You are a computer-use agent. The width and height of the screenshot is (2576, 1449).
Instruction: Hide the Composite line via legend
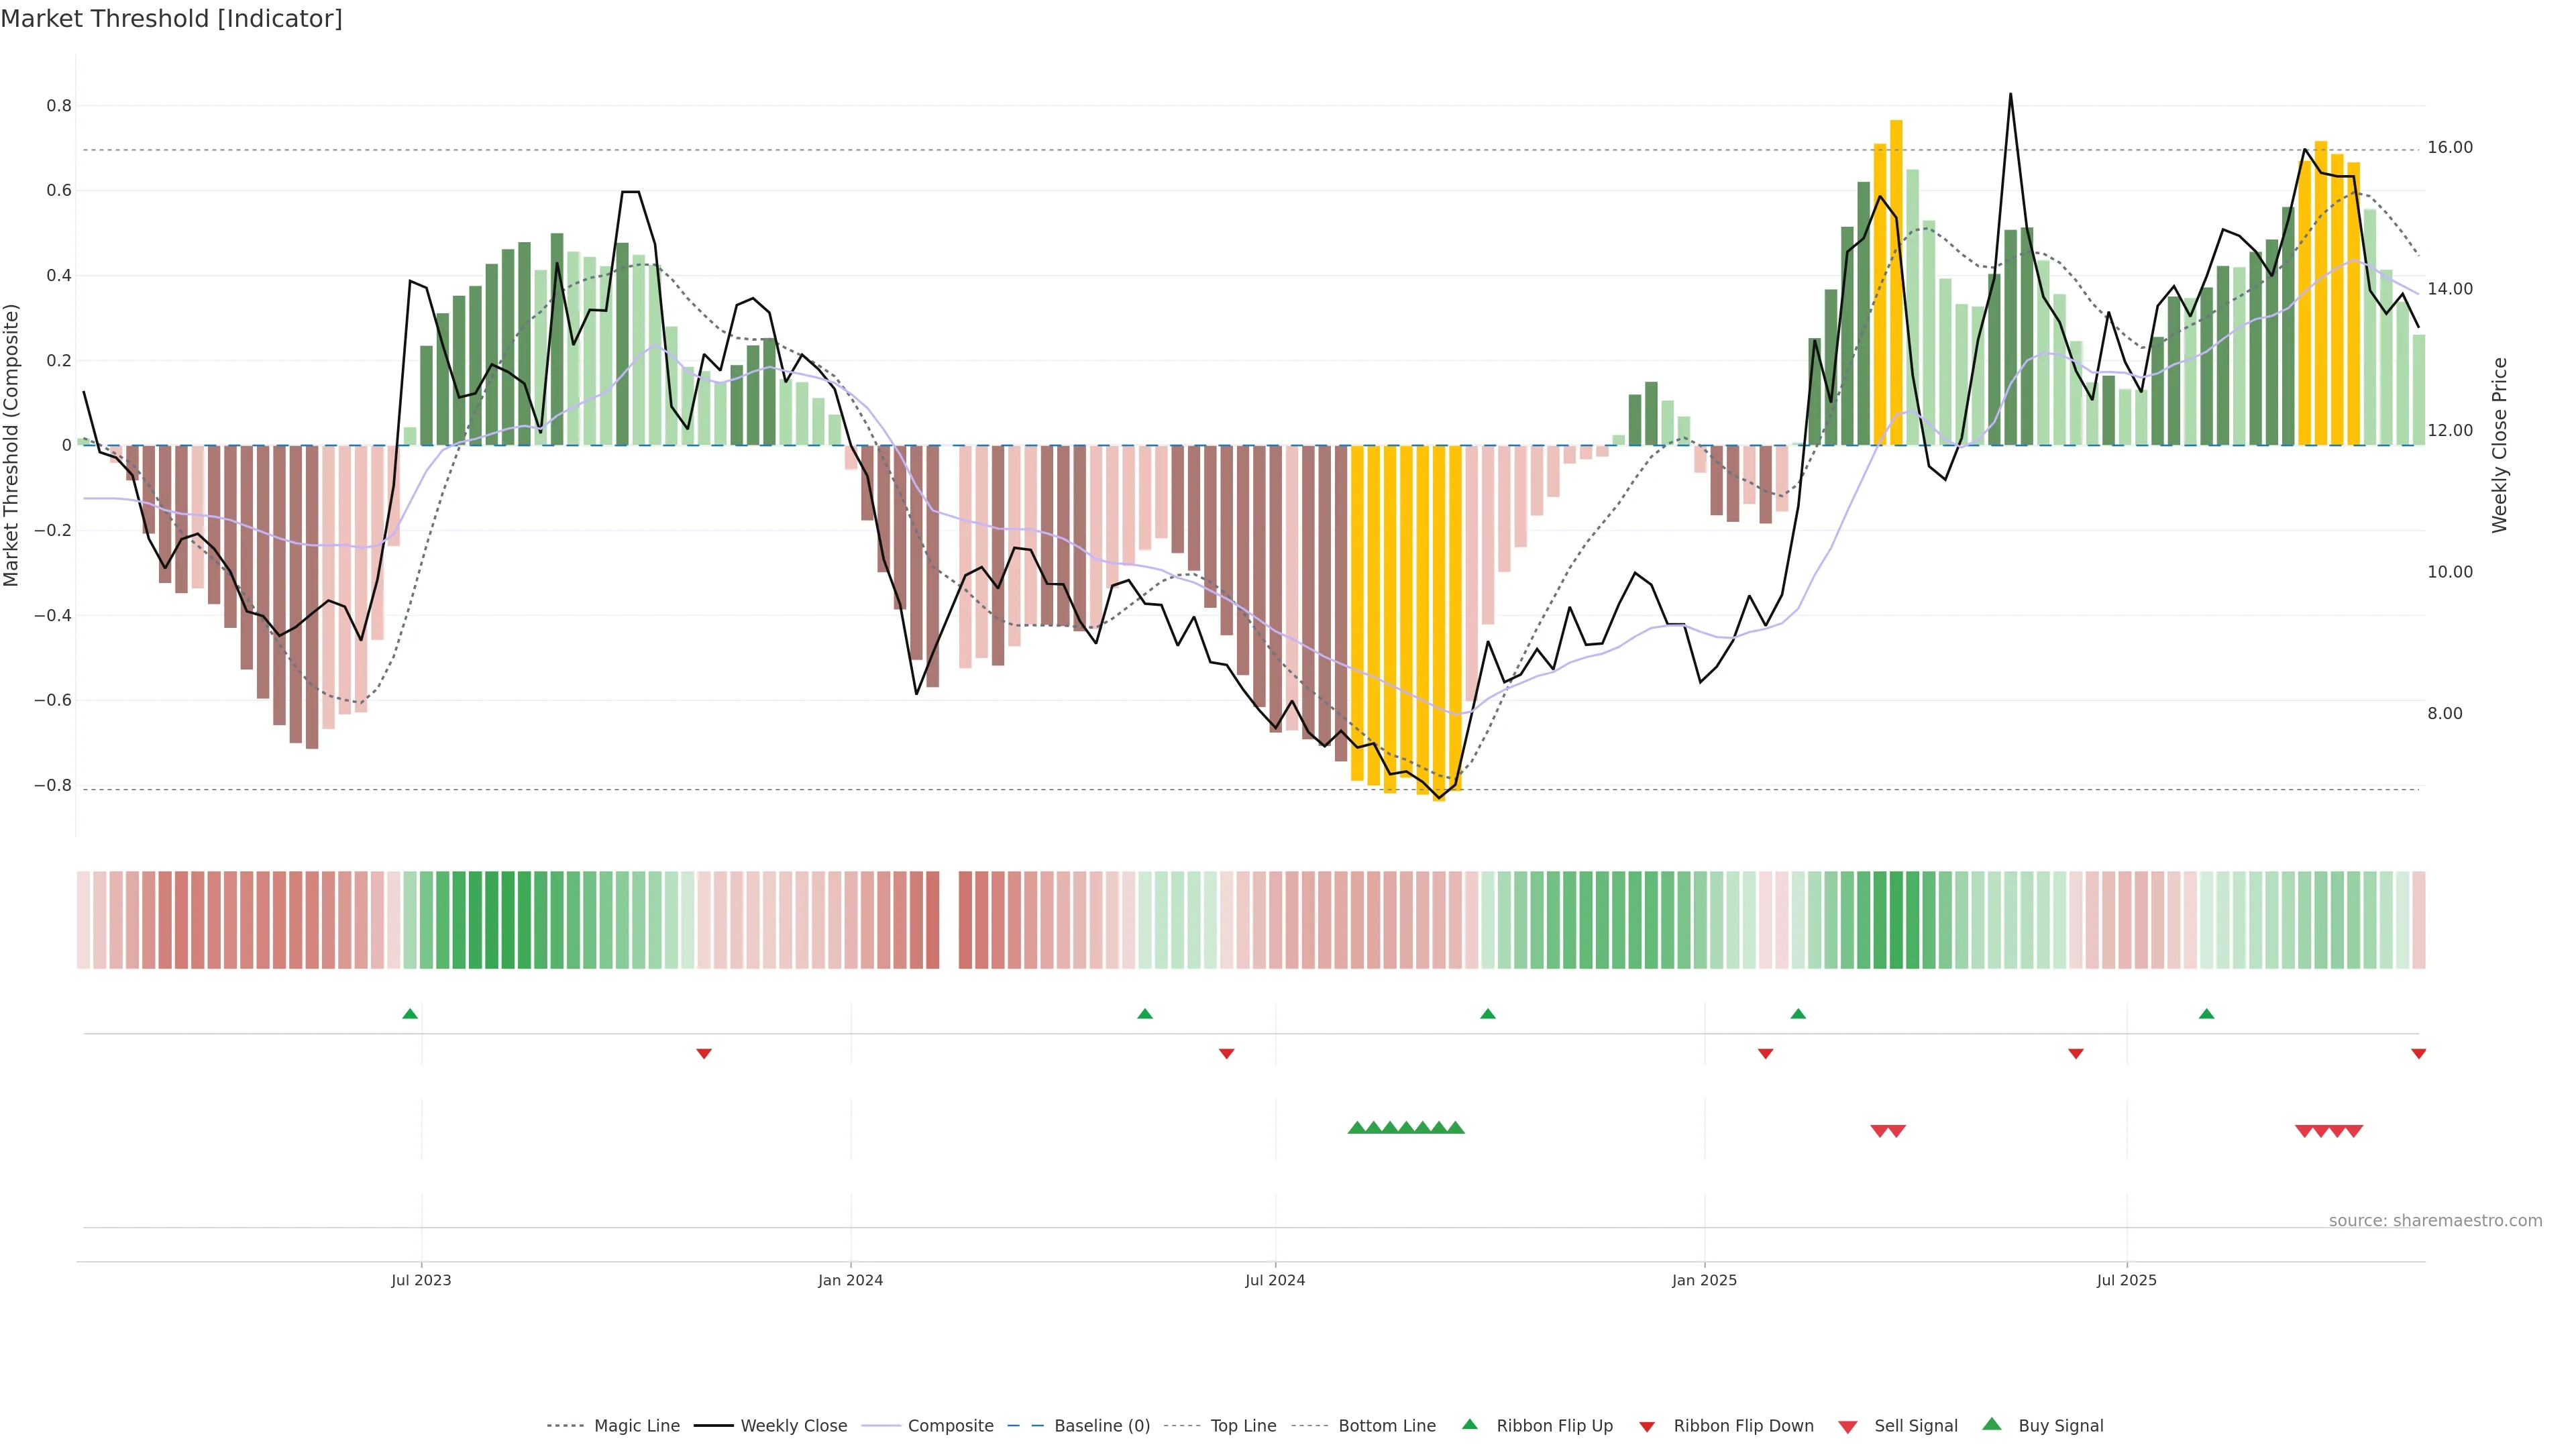[950, 1425]
